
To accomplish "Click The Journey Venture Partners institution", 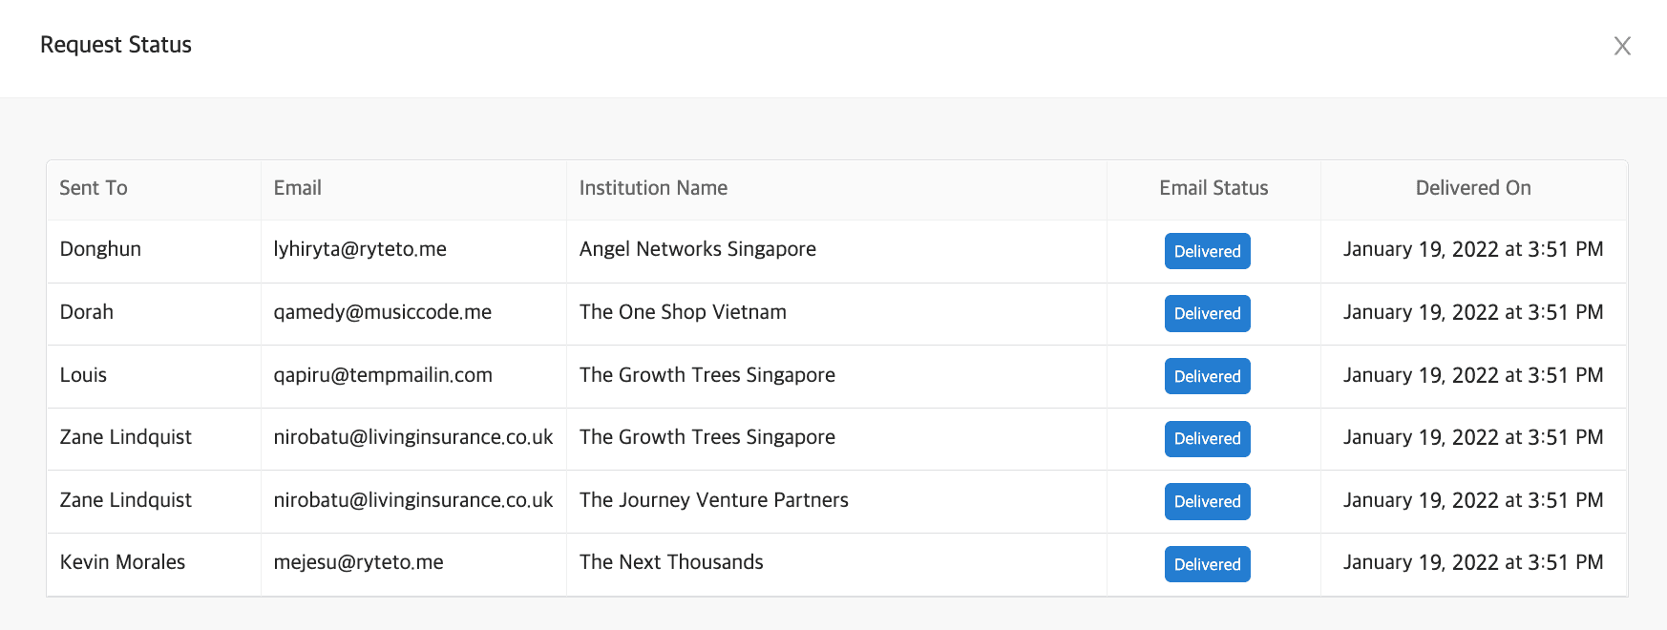I will [x=714, y=500].
